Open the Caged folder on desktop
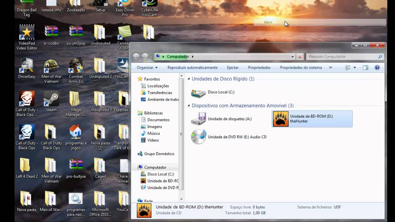This screenshot has height=222, width=395. (x=101, y=168)
